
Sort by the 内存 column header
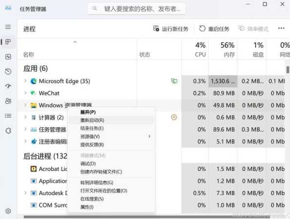[x=223, y=50]
